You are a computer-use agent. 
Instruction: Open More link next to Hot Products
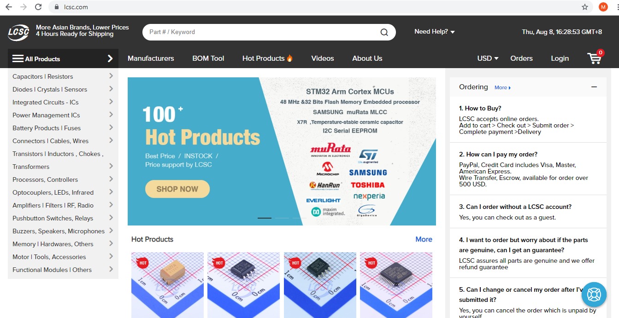pos(424,239)
